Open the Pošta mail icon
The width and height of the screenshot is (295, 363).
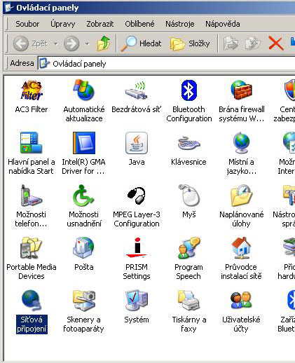tap(84, 248)
